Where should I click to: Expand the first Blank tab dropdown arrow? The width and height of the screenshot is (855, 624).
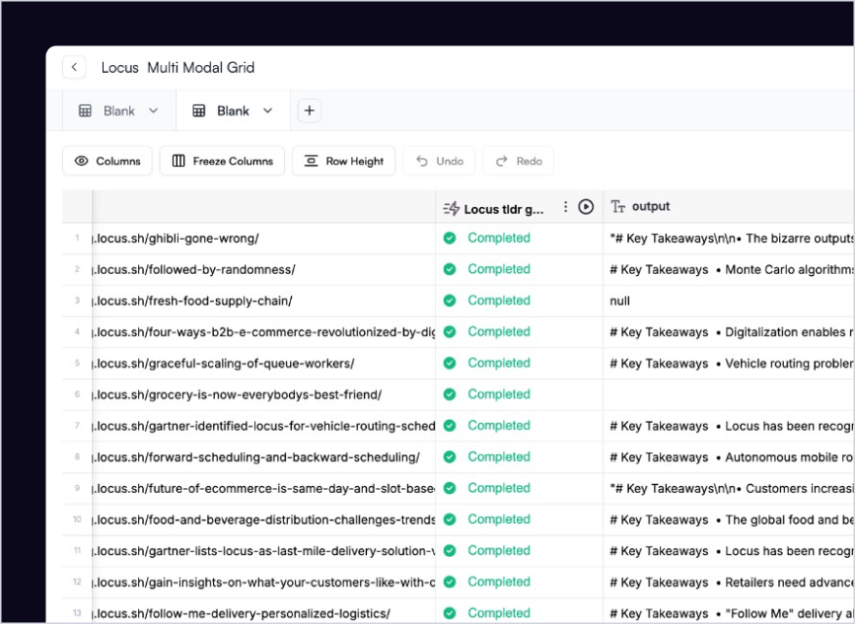pyautogui.click(x=153, y=110)
